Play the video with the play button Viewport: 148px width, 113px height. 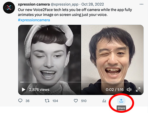pos(23,89)
